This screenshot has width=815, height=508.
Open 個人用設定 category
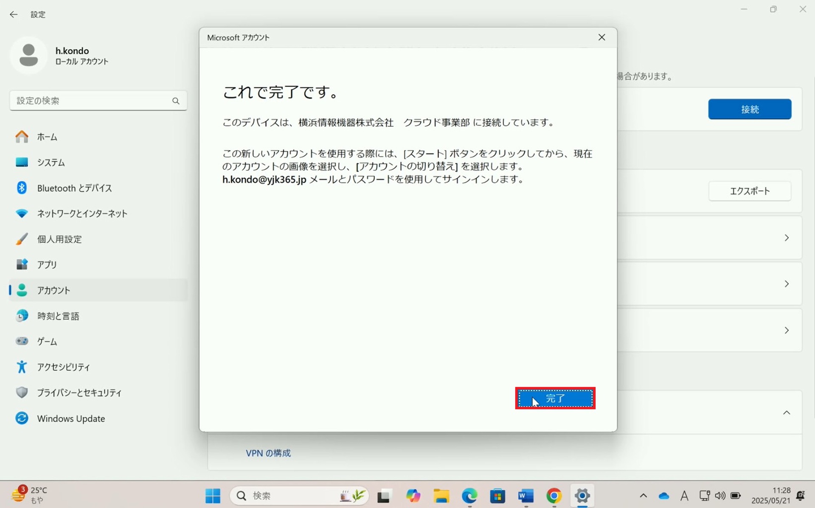tap(98, 239)
